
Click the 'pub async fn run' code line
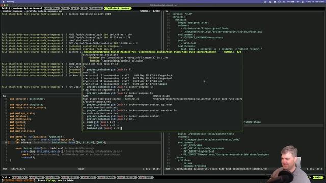[37, 137]
